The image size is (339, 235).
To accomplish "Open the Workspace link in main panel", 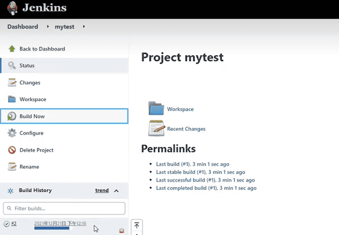I will click(x=180, y=109).
